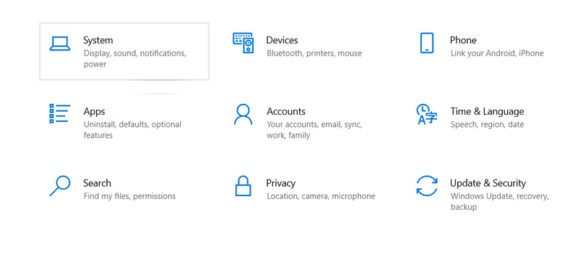Click 'Bluetooth, printers, mouse' description
Screen dimensions: 578x269
click(x=314, y=53)
